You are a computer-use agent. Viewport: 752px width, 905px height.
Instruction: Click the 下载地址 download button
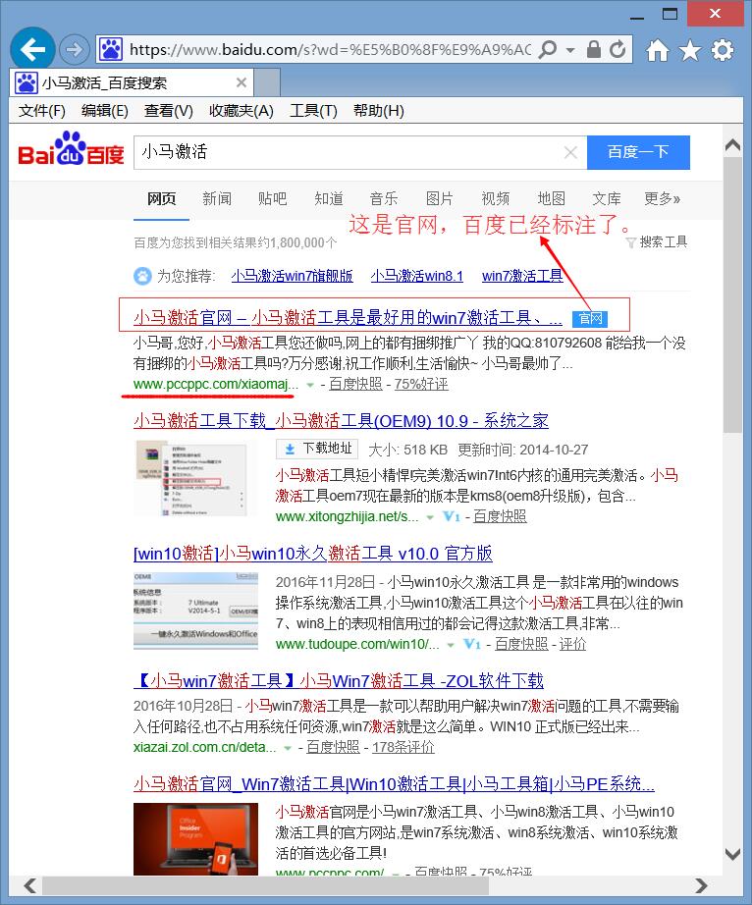click(x=317, y=449)
